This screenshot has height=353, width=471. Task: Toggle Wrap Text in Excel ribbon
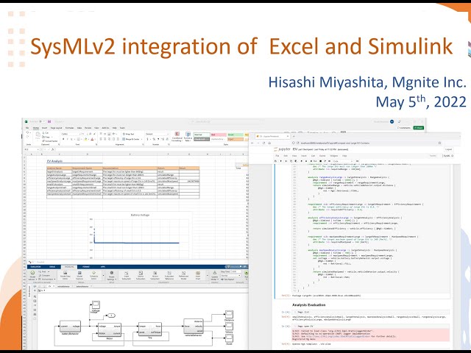tap(128, 134)
